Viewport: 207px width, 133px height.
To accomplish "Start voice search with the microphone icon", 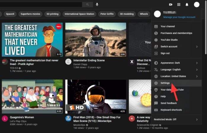I will 97,5.
